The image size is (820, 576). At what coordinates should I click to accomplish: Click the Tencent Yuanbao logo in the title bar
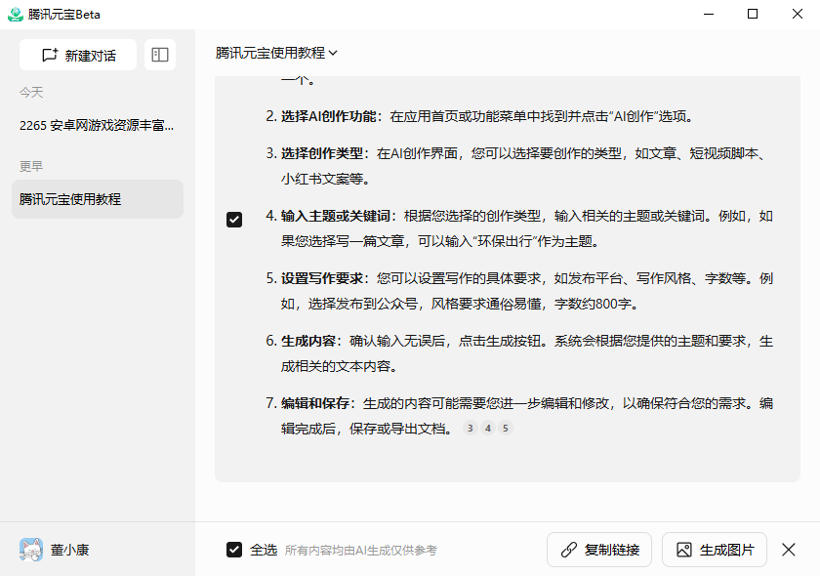pos(18,14)
